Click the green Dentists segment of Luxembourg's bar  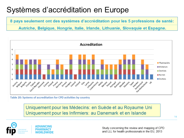coord(98,72)
